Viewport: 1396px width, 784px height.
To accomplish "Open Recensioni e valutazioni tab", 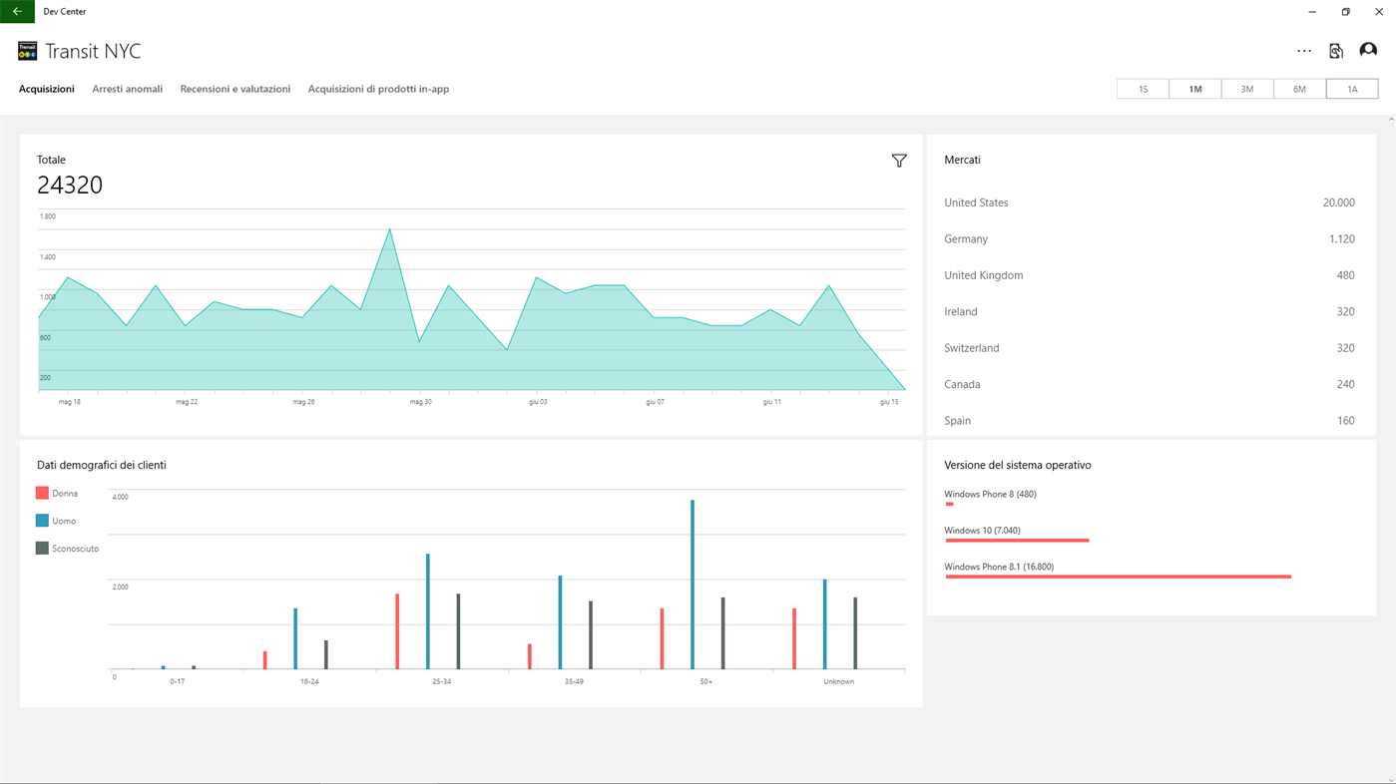I will [x=235, y=89].
